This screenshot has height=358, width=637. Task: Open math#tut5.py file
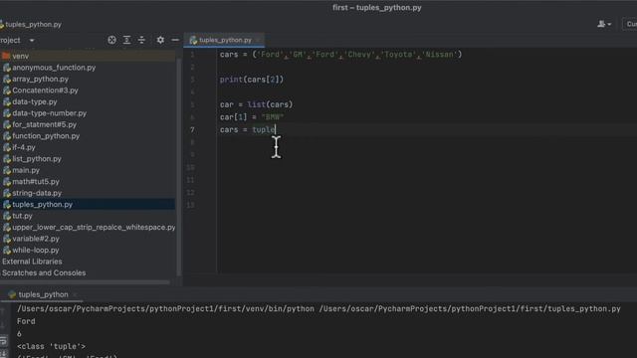(x=36, y=181)
